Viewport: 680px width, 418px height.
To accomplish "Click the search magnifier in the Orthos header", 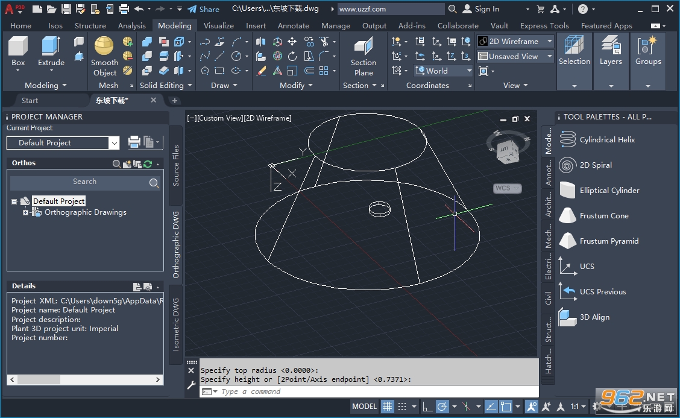I will click(x=116, y=163).
